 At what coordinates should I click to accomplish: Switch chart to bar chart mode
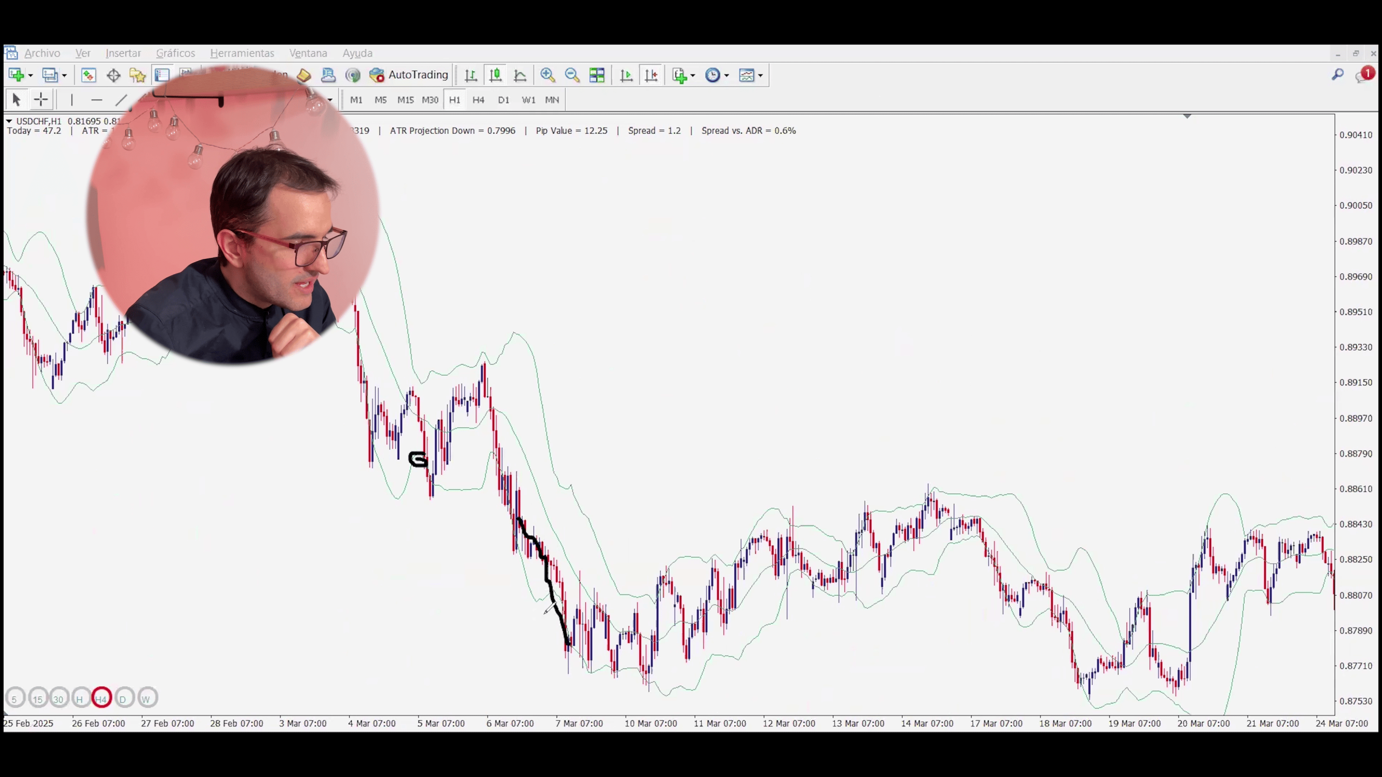click(471, 75)
